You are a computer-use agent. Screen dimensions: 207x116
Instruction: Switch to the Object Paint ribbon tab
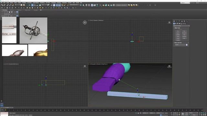[27, 10]
